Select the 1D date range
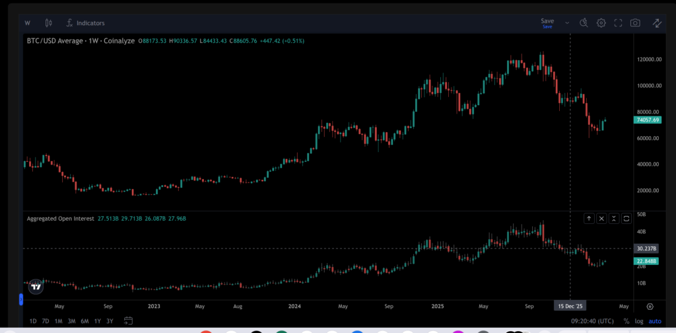 [33, 320]
